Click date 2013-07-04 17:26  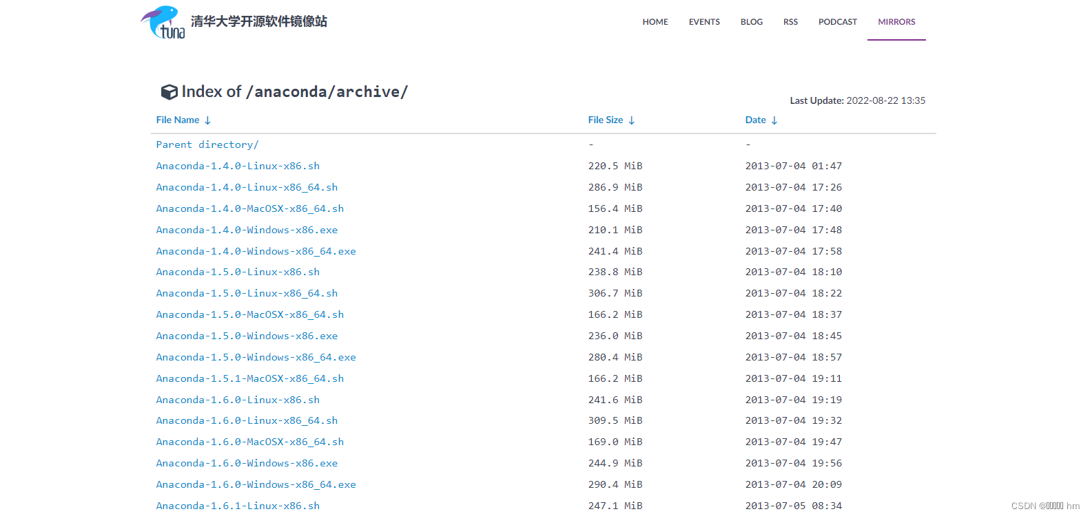click(x=794, y=187)
